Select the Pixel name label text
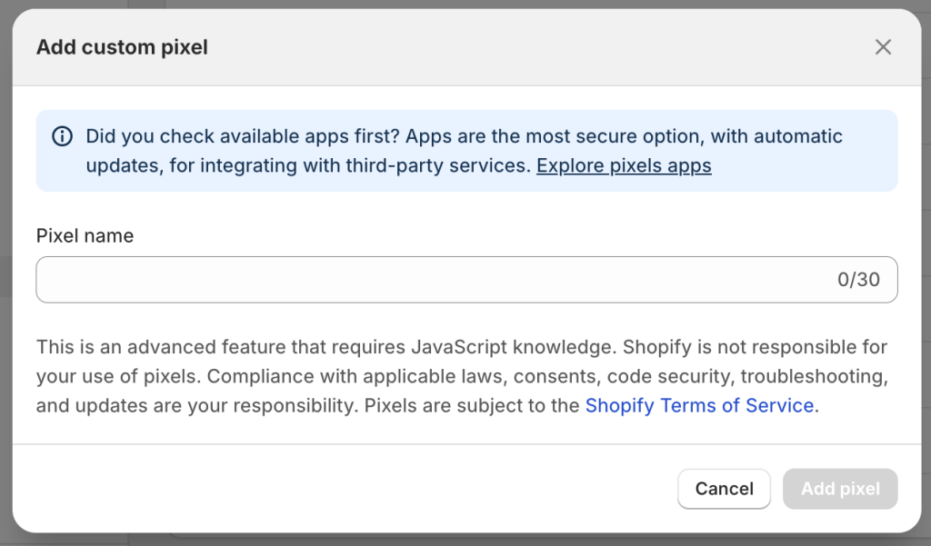The width and height of the screenshot is (931, 546). click(x=84, y=235)
